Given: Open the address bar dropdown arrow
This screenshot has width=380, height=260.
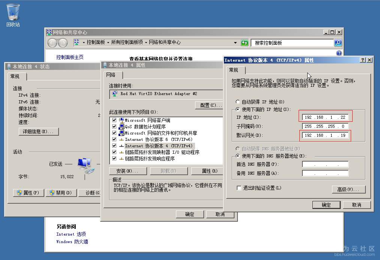Looking at the screenshot, I should point(235,42).
